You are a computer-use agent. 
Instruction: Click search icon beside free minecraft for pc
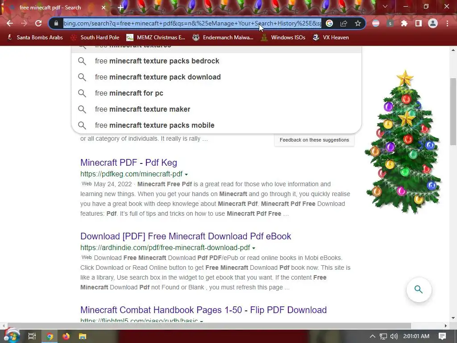82,93
